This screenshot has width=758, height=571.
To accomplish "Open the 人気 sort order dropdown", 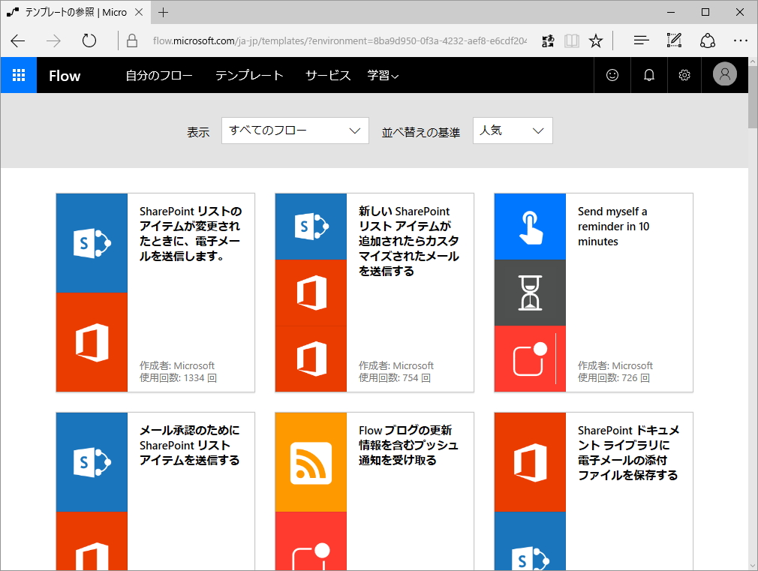I will (x=513, y=130).
